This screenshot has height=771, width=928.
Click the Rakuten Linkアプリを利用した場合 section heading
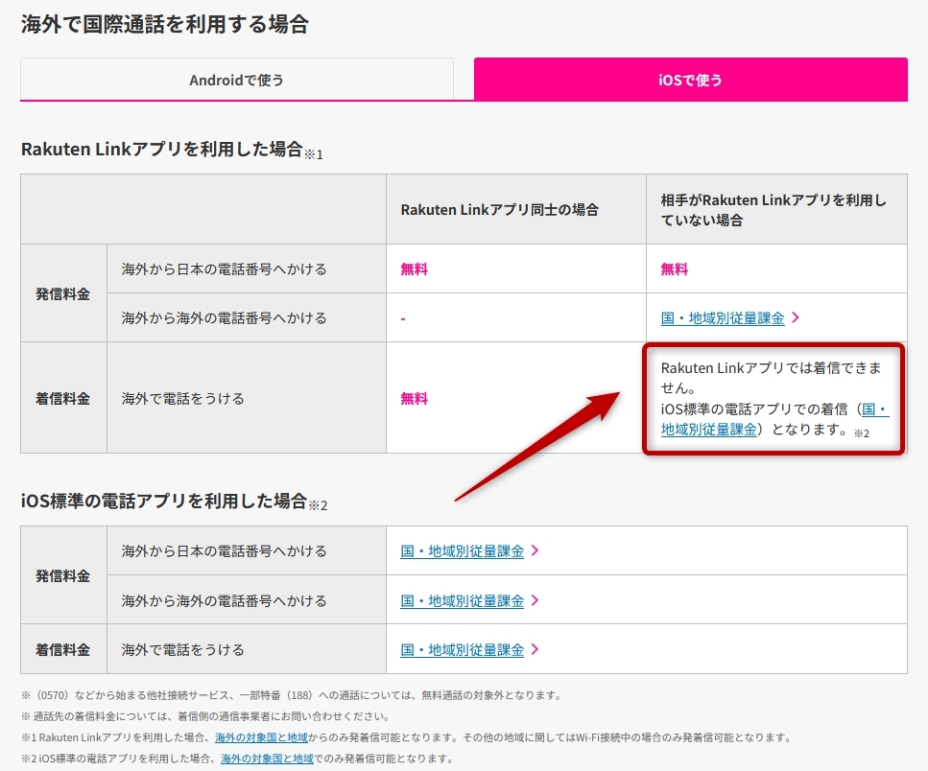point(161,149)
